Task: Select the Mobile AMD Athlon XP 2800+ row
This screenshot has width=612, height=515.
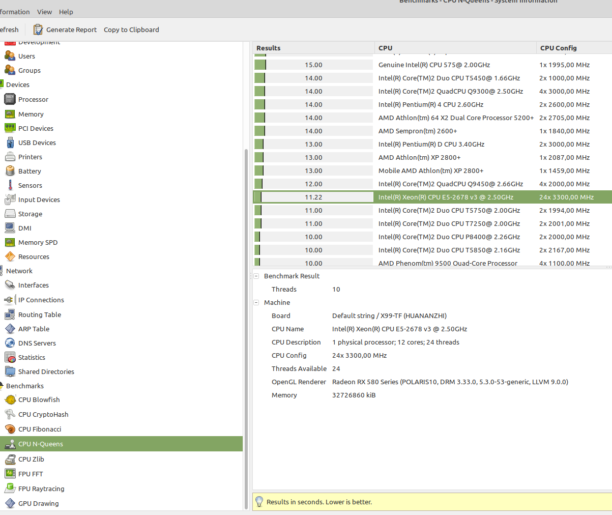Action: coord(432,170)
